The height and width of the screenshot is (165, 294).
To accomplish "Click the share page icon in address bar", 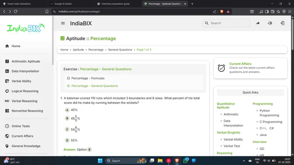I will (215, 12).
